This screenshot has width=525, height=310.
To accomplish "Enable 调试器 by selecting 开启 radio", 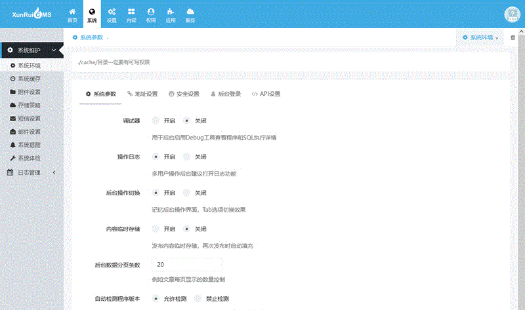I will point(156,121).
